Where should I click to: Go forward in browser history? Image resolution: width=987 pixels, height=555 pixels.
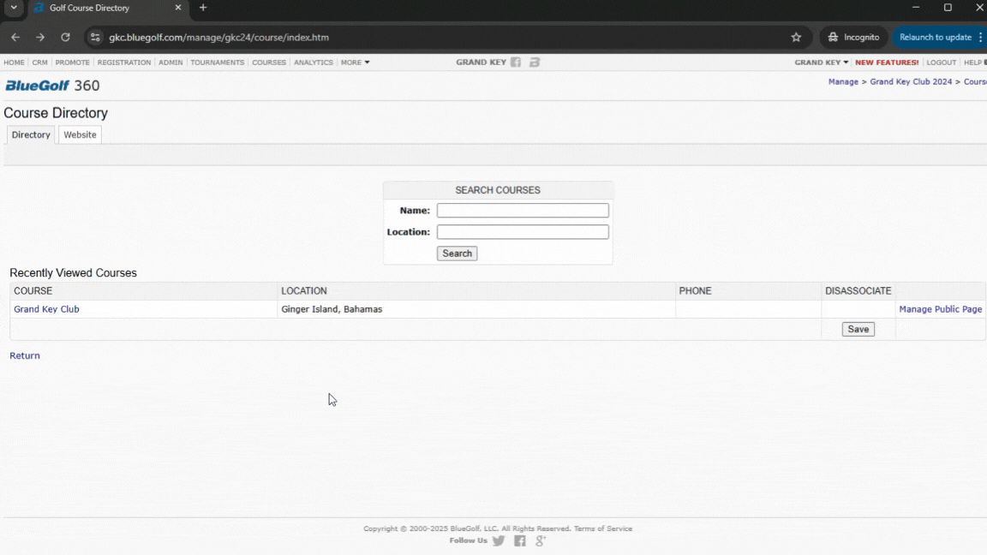point(40,37)
